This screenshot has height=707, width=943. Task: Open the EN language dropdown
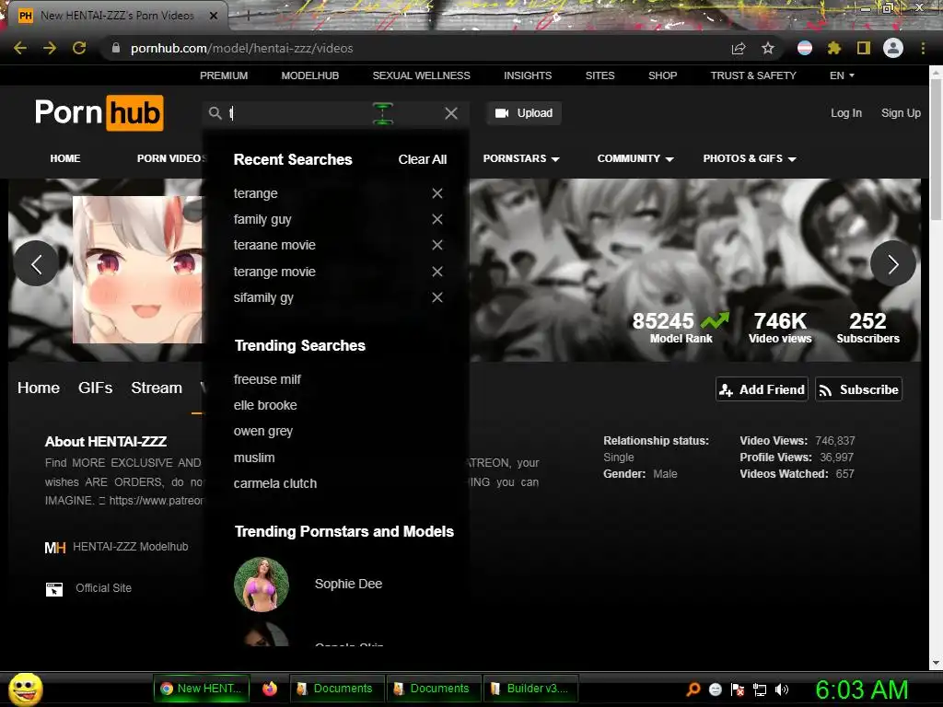(x=842, y=75)
